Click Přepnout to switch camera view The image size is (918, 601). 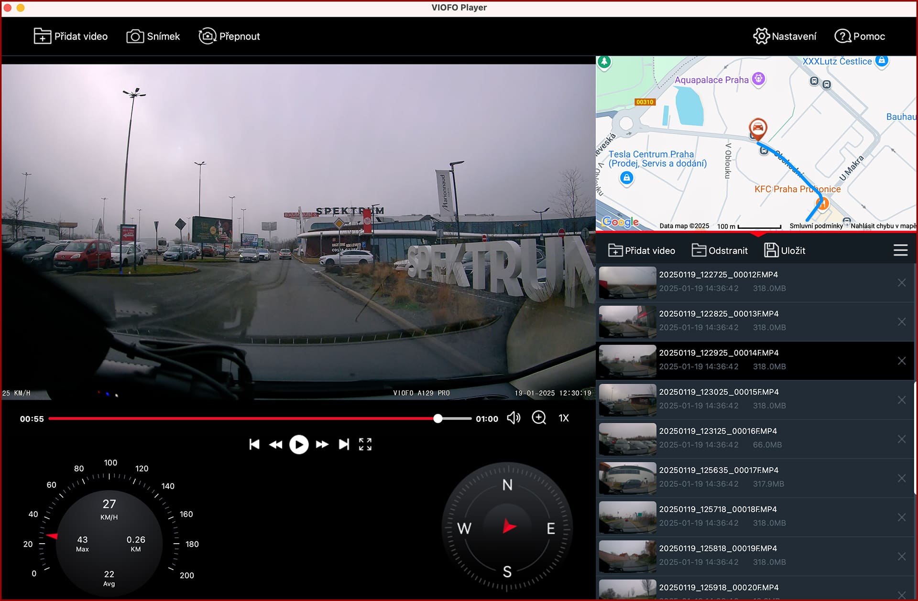click(x=229, y=36)
